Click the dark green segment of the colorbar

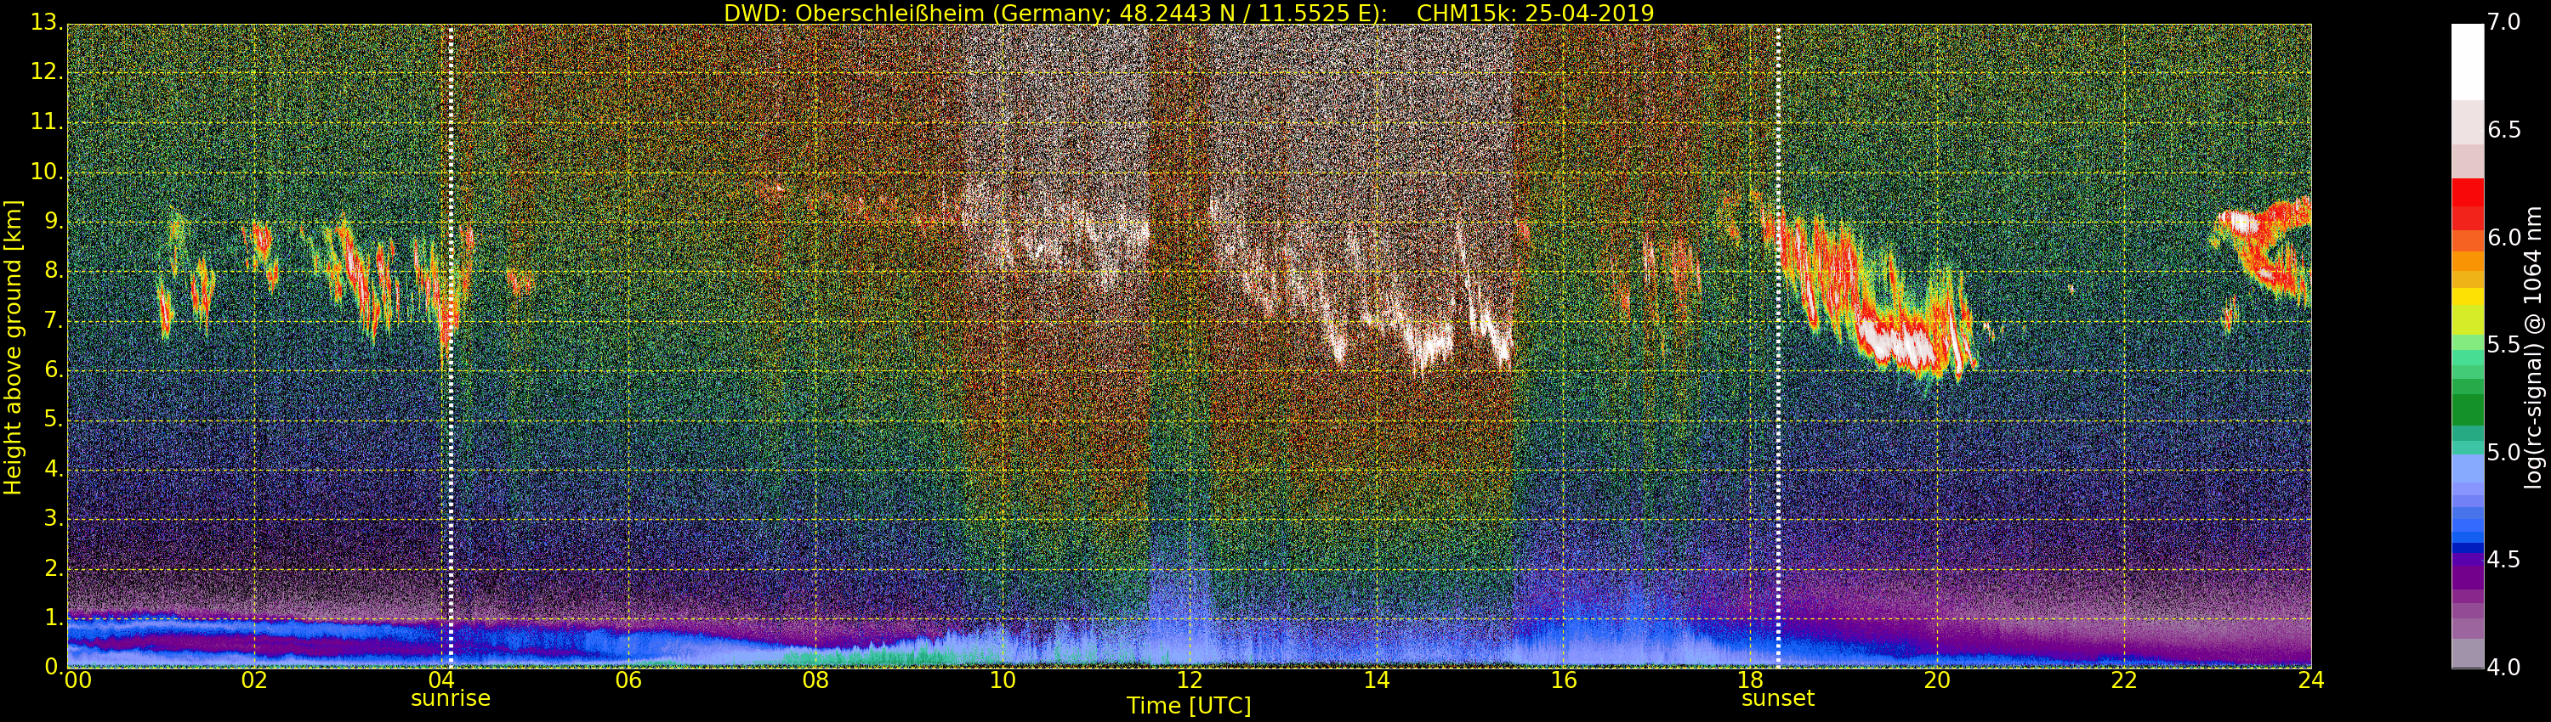[2467, 409]
